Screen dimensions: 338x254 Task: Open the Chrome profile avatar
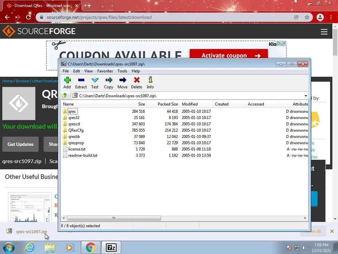click(x=320, y=17)
